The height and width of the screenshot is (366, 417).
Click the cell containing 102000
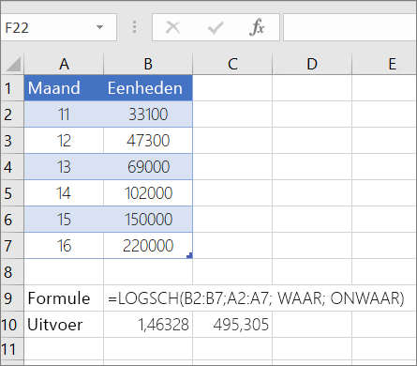point(148,193)
